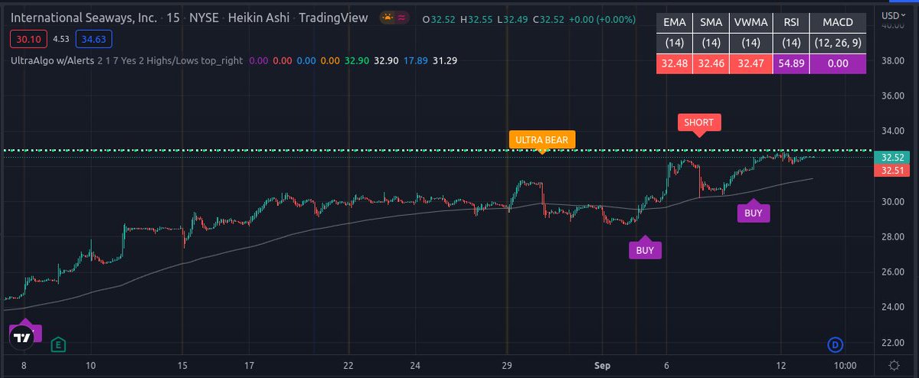The image size is (919, 378).
Task: Click the blue 17.89 UltraAlgo legend value
Action: [414, 60]
